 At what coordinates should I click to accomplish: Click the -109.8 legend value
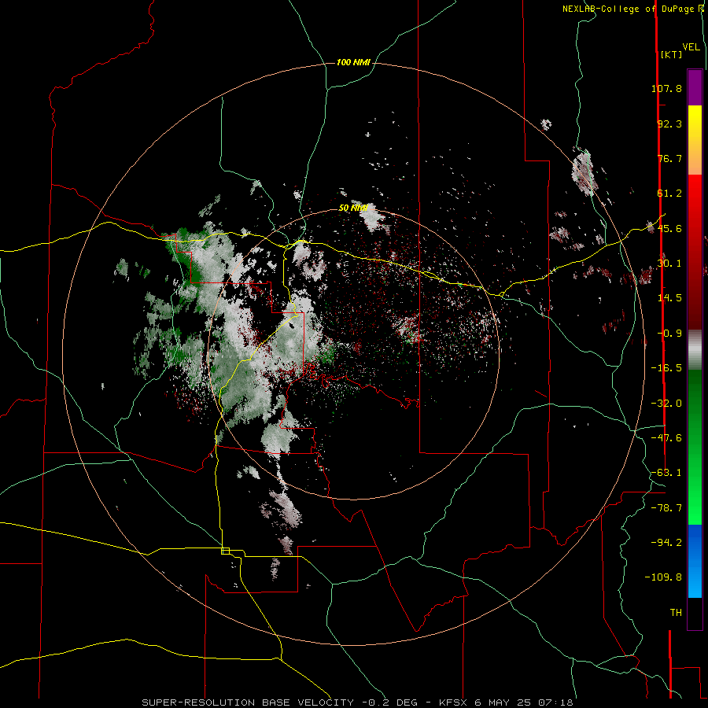point(663,577)
